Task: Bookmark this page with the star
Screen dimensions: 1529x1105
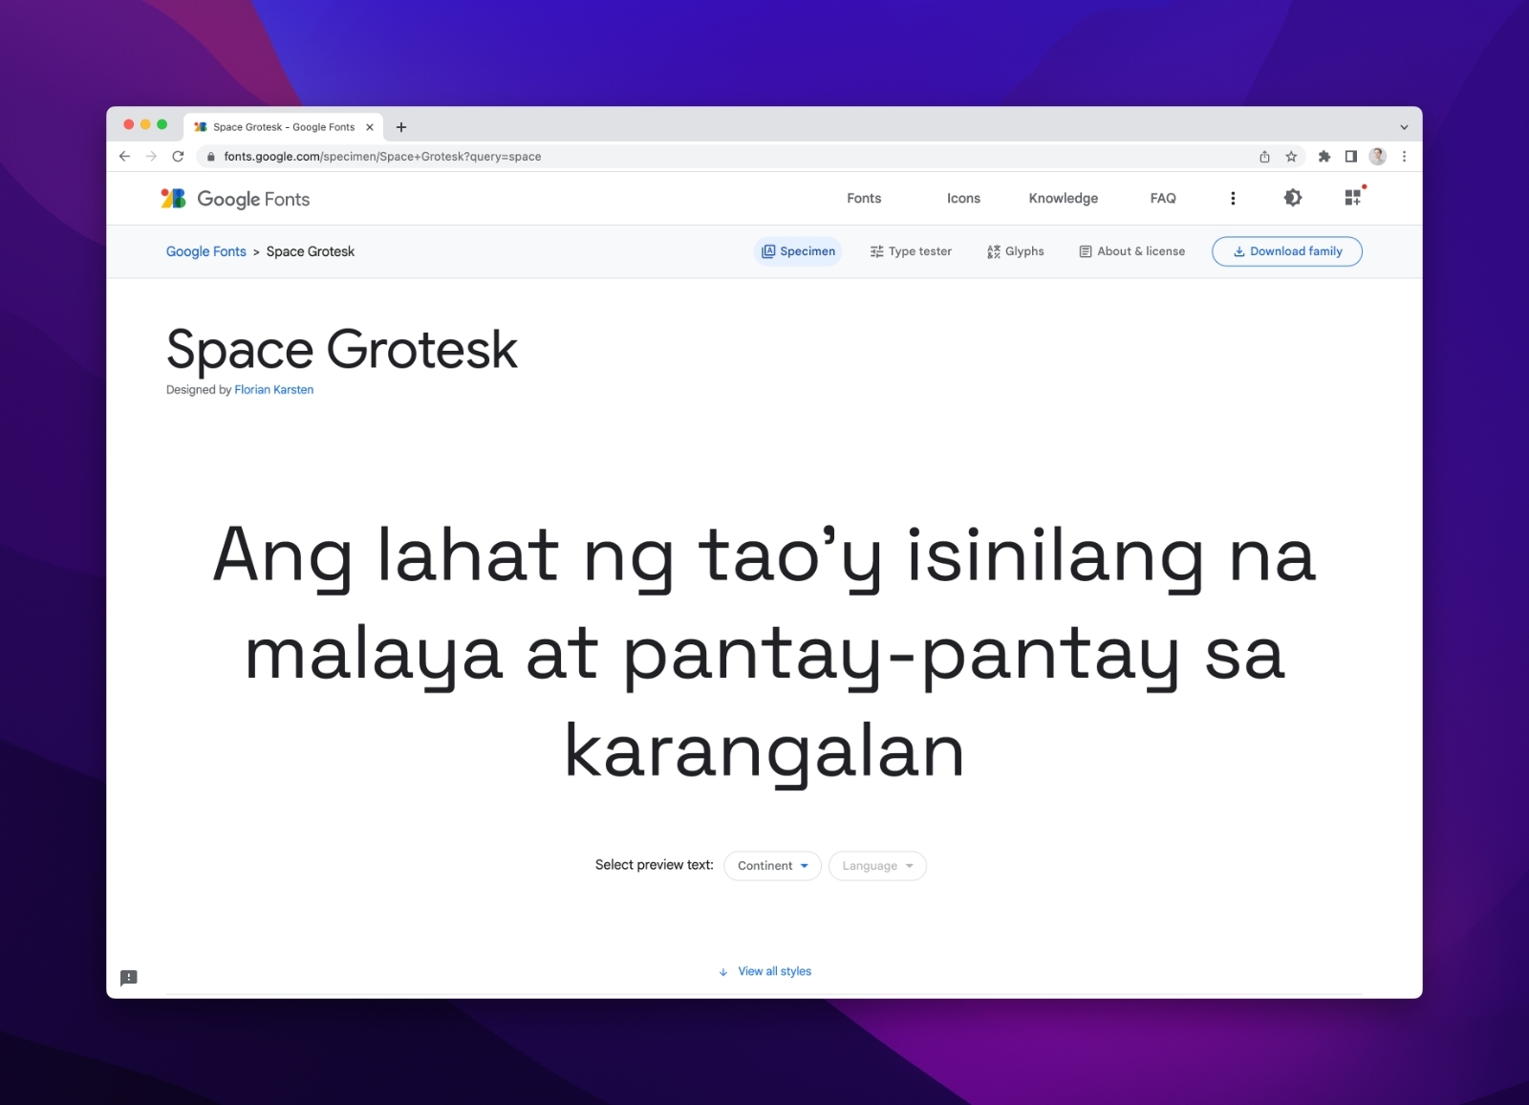Action: pyautogui.click(x=1291, y=157)
